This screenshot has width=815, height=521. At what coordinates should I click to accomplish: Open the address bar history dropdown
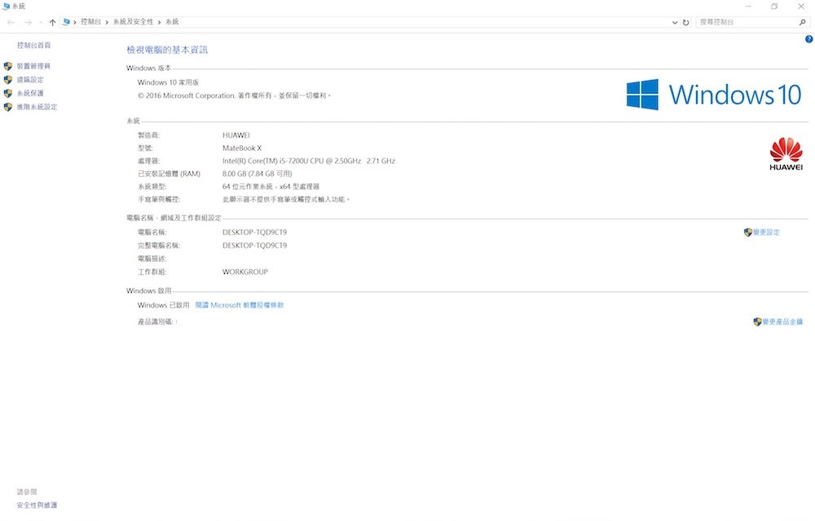[674, 22]
